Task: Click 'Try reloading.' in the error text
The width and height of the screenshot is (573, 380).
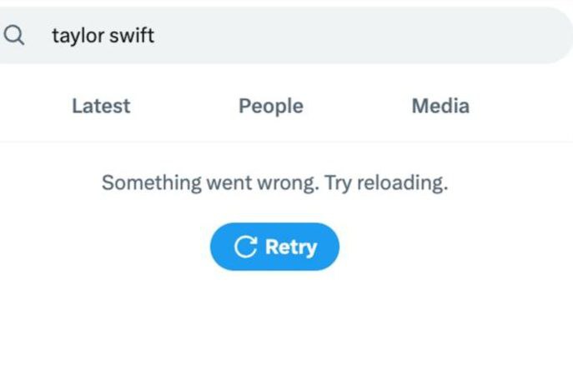Action: 386,182
